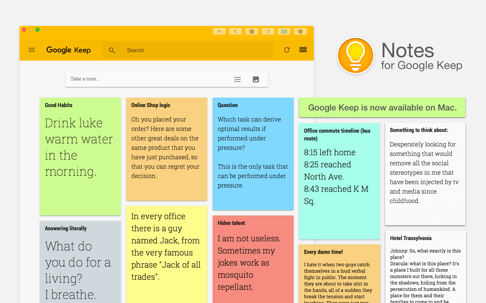Open preferences with the gear icon
The height and width of the screenshot is (303, 486).
pos(300,31)
